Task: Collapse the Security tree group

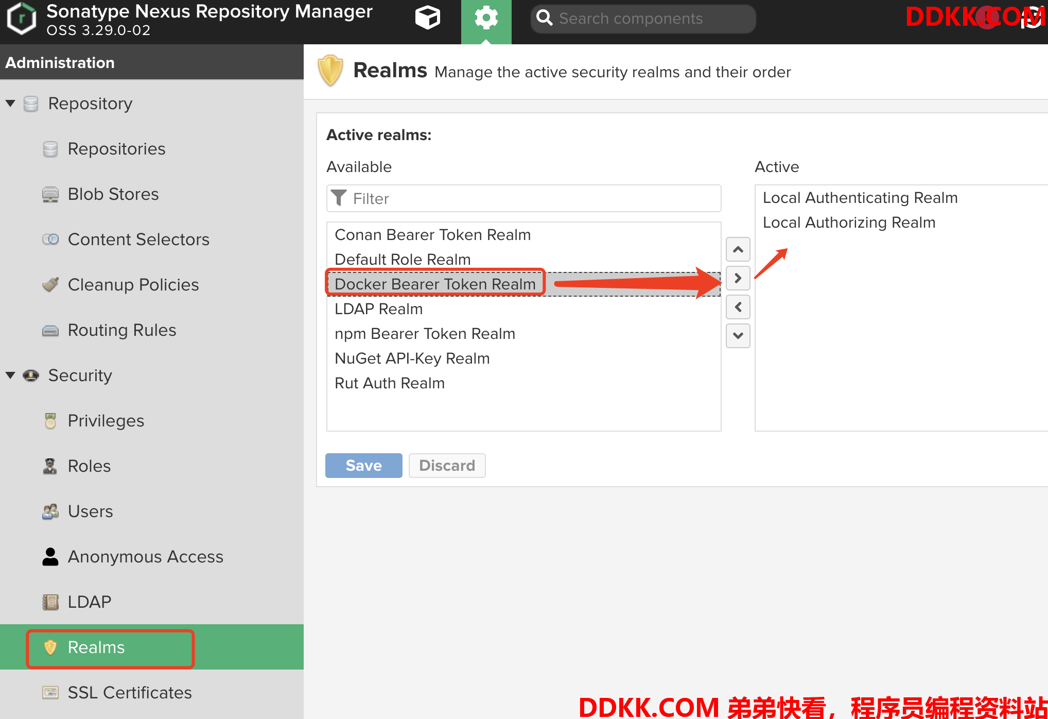Action: coord(10,375)
